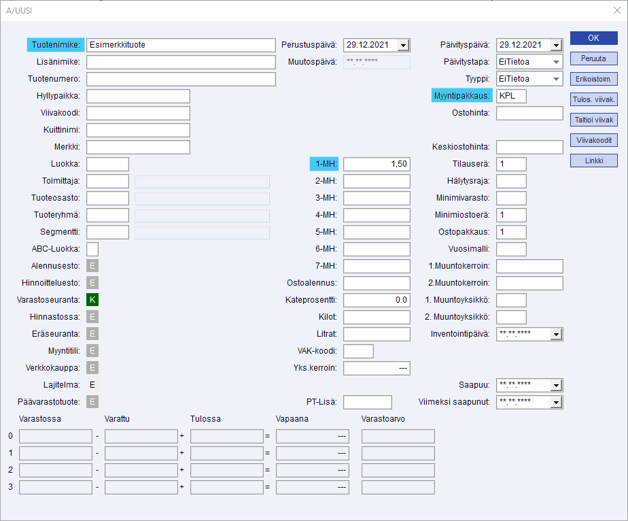Toggle the Hinnastossa E box
The height and width of the screenshot is (521, 628).
tap(92, 316)
